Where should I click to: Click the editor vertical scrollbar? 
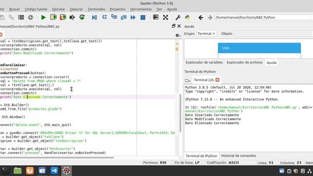(180, 113)
